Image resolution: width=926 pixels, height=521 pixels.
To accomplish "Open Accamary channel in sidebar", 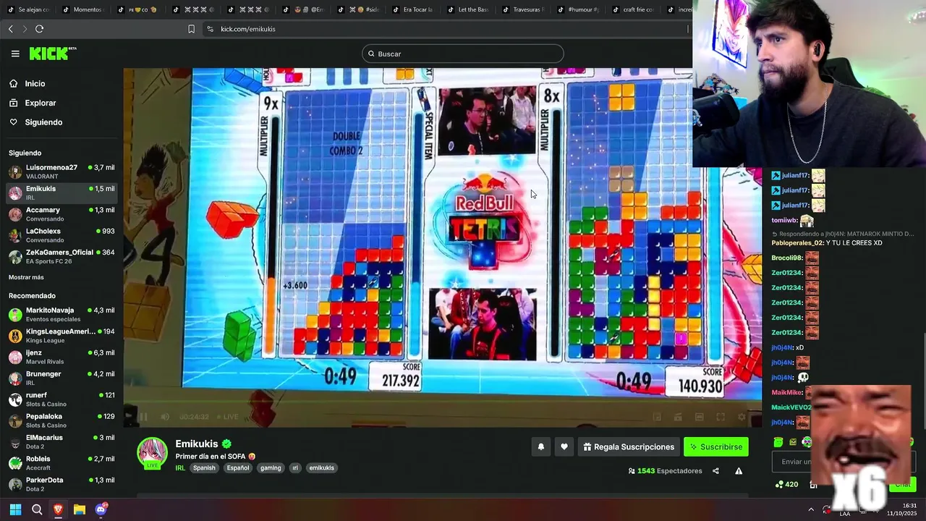I will point(61,214).
